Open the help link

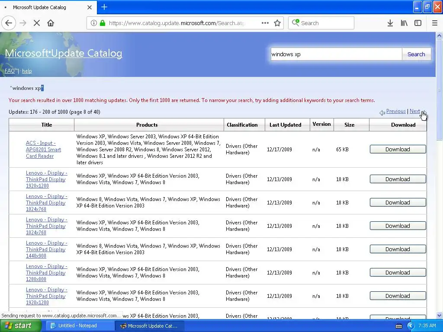click(x=27, y=71)
